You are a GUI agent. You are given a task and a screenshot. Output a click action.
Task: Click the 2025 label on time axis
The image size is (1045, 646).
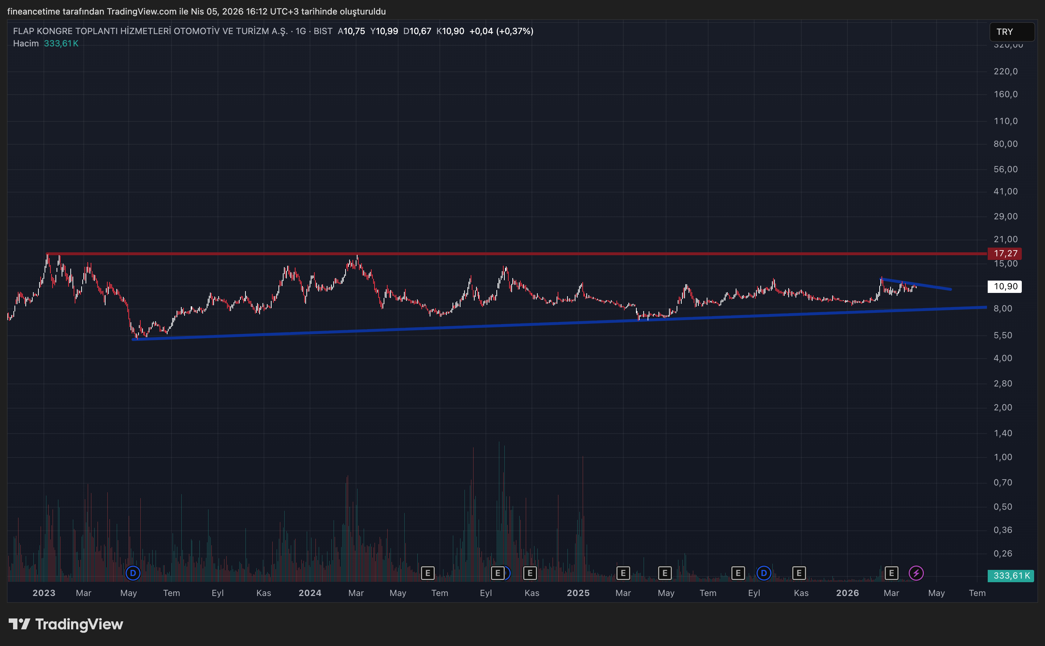(x=578, y=593)
